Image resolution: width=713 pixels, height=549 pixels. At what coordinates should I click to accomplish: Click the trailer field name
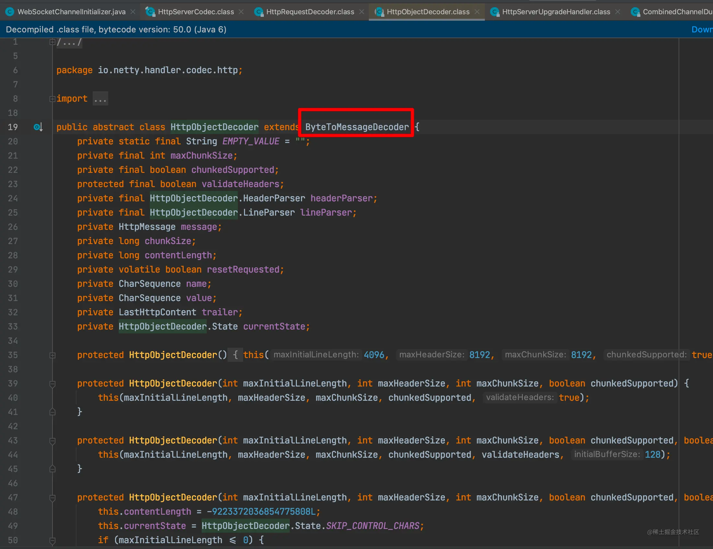pos(220,312)
